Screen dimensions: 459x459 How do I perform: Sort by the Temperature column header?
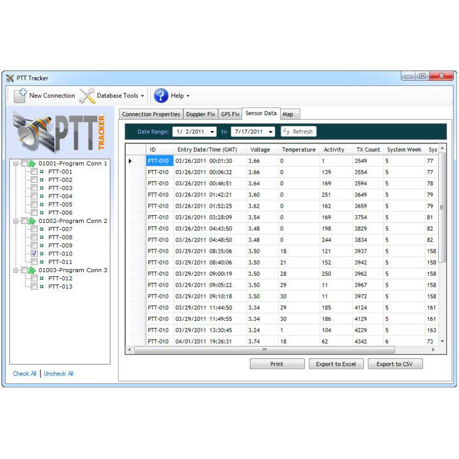pos(299,150)
